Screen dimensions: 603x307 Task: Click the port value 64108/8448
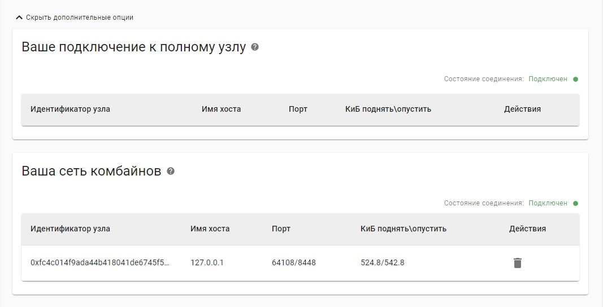[294, 262]
